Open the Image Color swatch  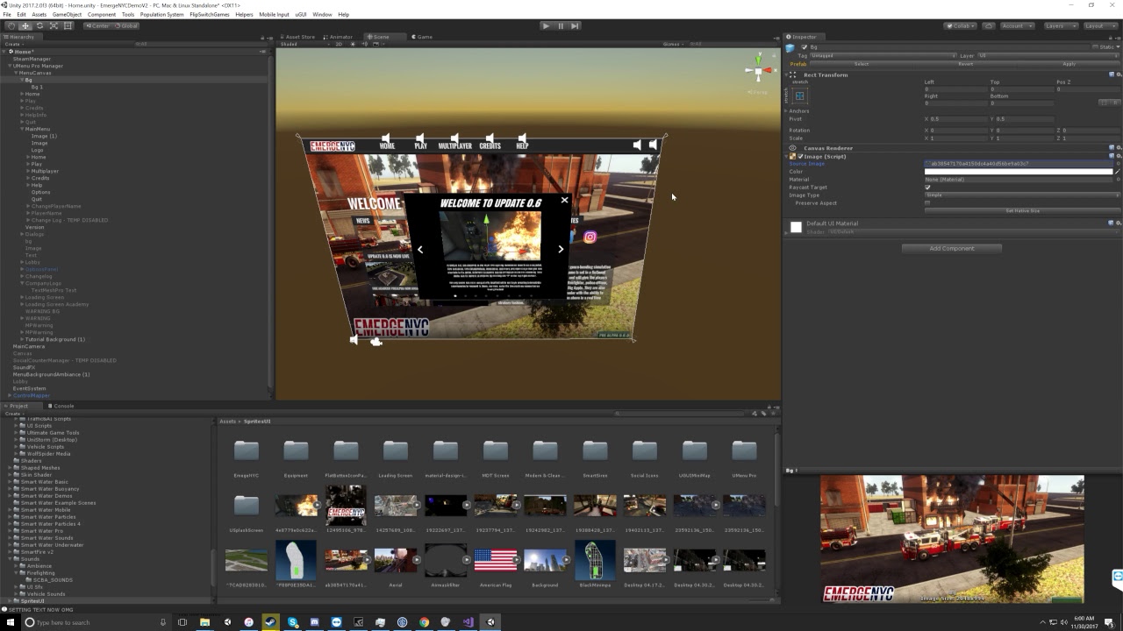click(x=1019, y=172)
